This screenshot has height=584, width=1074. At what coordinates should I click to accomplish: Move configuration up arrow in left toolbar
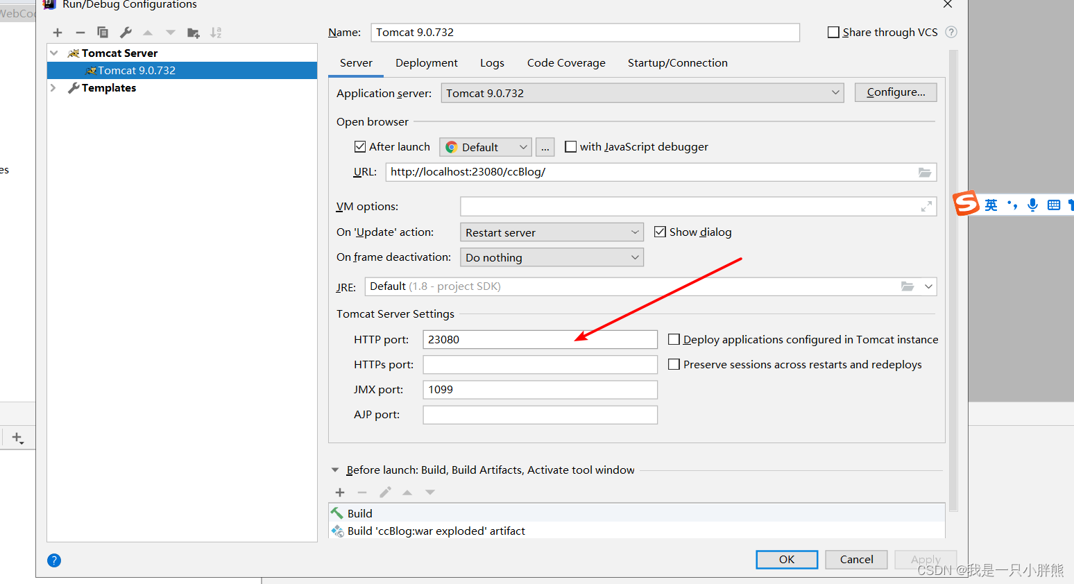click(148, 33)
